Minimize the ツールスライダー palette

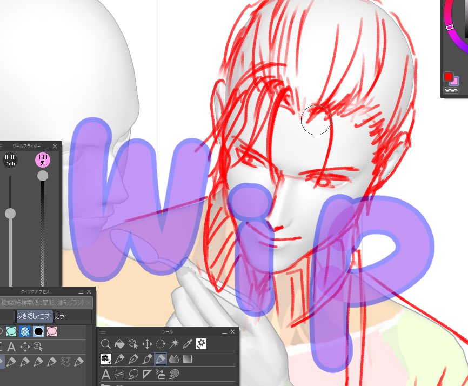[x=46, y=147]
